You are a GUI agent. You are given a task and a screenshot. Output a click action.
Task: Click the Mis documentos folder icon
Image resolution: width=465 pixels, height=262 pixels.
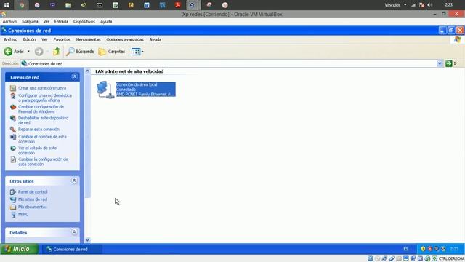[x=13, y=207]
